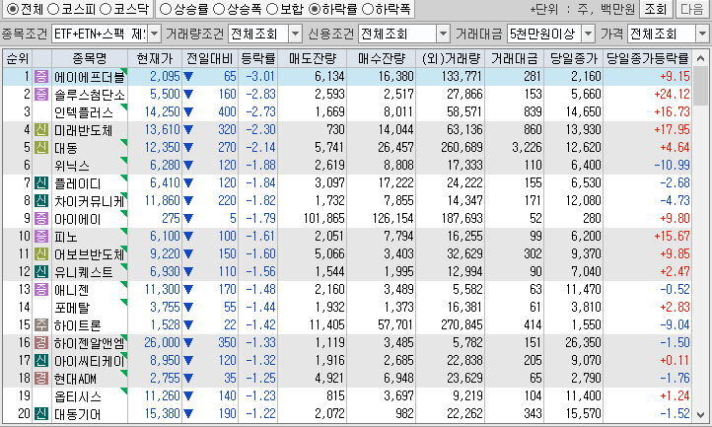The height and width of the screenshot is (427, 712).
Task: Choose the 상승폭 radio option
Action: click(218, 9)
